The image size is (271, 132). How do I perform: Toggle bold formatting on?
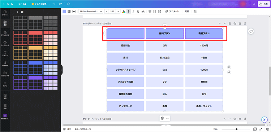click(128, 12)
